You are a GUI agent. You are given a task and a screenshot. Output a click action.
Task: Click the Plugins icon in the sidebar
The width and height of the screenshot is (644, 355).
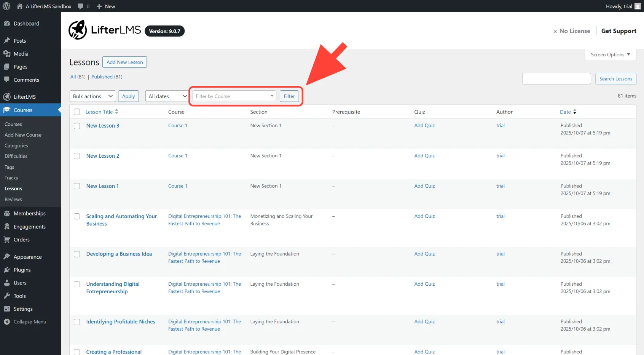[x=8, y=270]
